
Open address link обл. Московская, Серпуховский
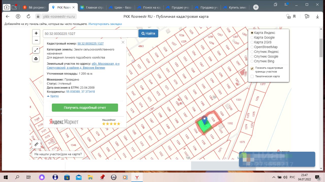[83, 66]
